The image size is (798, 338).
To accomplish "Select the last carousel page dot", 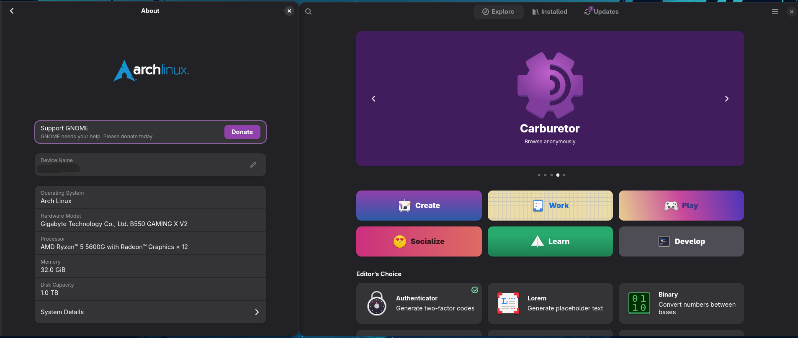I will pos(564,175).
